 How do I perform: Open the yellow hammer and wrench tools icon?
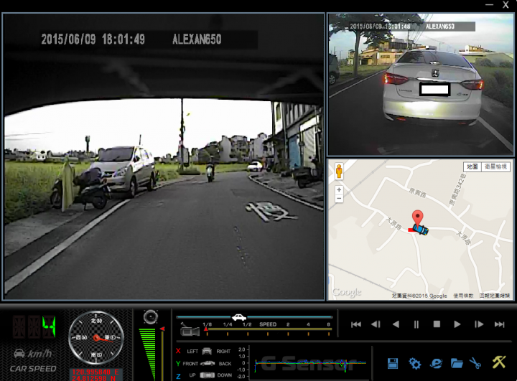pyautogui.click(x=499, y=362)
